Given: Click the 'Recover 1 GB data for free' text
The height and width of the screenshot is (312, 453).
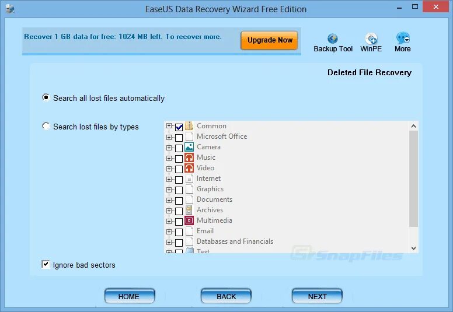Looking at the screenshot, I should pos(123,37).
